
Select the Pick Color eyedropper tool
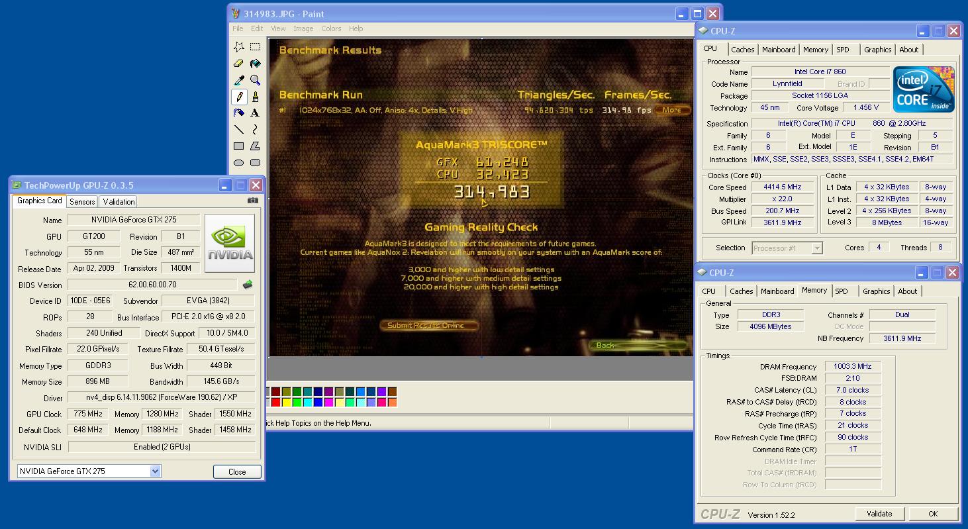click(239, 80)
